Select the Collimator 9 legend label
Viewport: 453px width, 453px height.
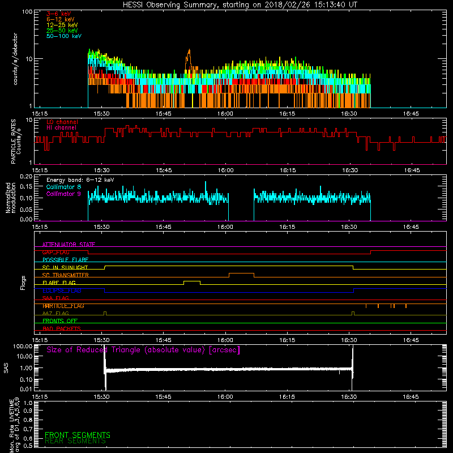[x=63, y=194]
